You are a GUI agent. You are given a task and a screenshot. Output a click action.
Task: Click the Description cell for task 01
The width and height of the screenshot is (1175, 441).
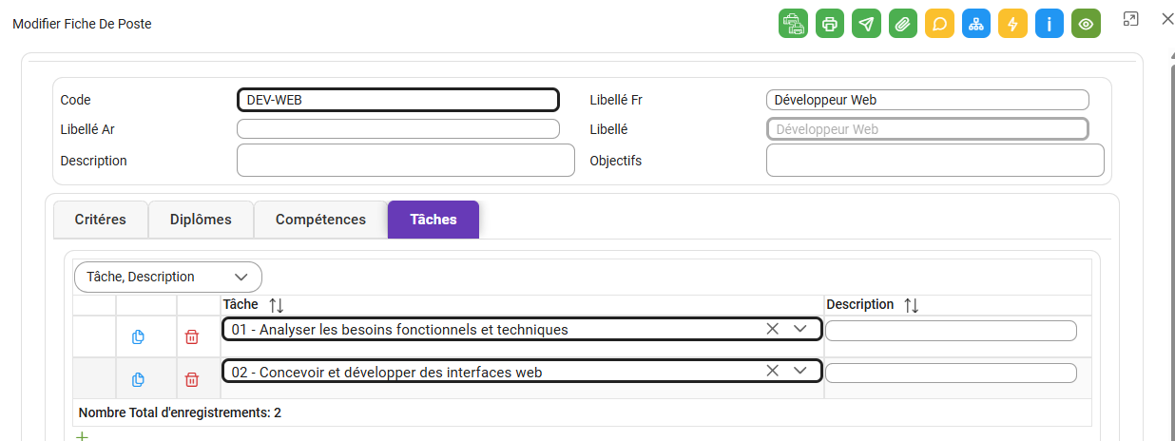point(951,331)
